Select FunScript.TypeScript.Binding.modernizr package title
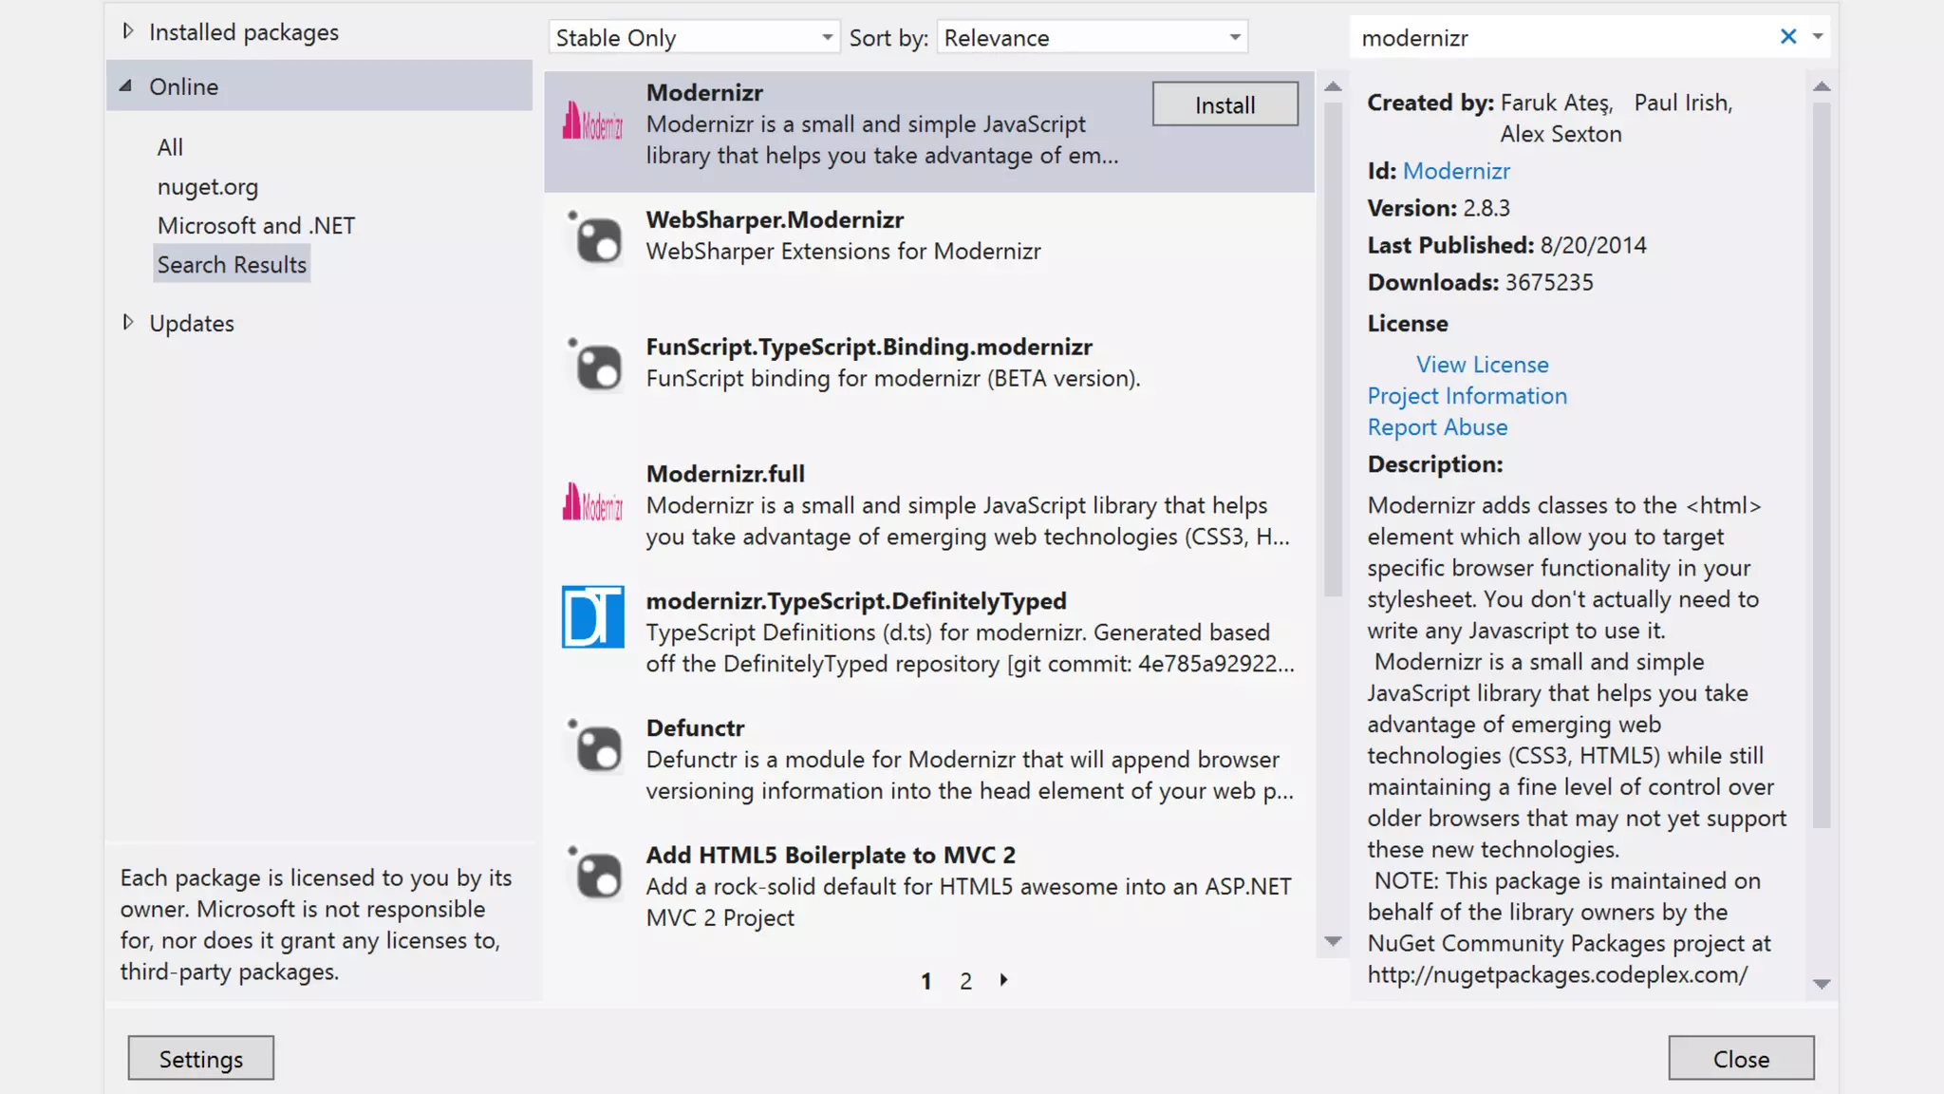This screenshot has height=1094, width=1944. pyautogui.click(x=869, y=348)
